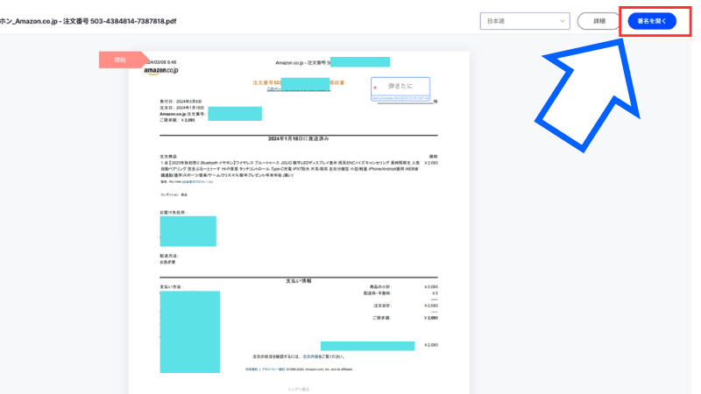This screenshot has width=701, height=394.
Task: Click the お届け先住所 label
Action: (173, 212)
